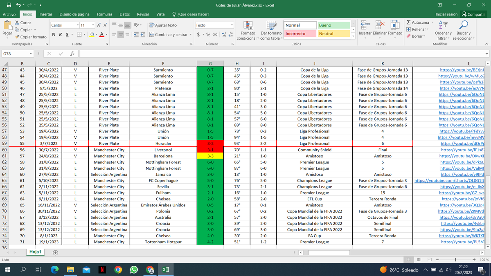Apply the Bueno cell style
The width and height of the screenshot is (491, 276).
[334, 25]
